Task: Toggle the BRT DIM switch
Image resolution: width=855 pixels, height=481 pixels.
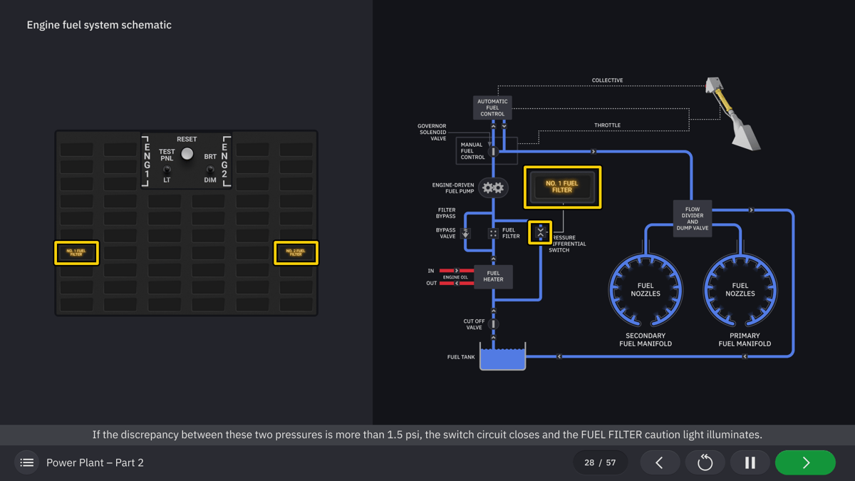Action: [210, 170]
